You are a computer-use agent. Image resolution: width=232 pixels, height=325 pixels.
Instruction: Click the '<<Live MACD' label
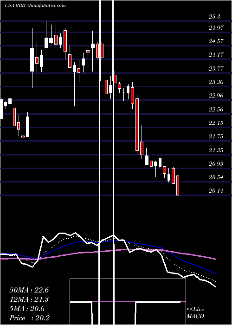[195, 313]
